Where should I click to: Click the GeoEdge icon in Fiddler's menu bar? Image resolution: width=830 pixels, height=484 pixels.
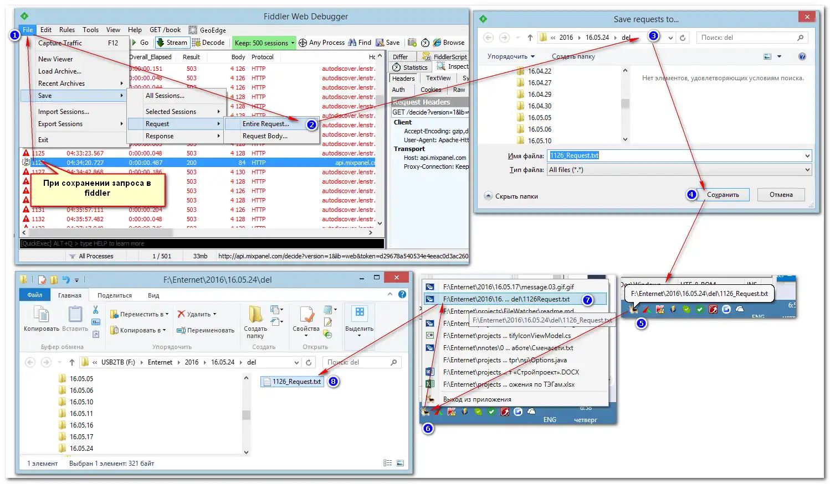pos(193,30)
